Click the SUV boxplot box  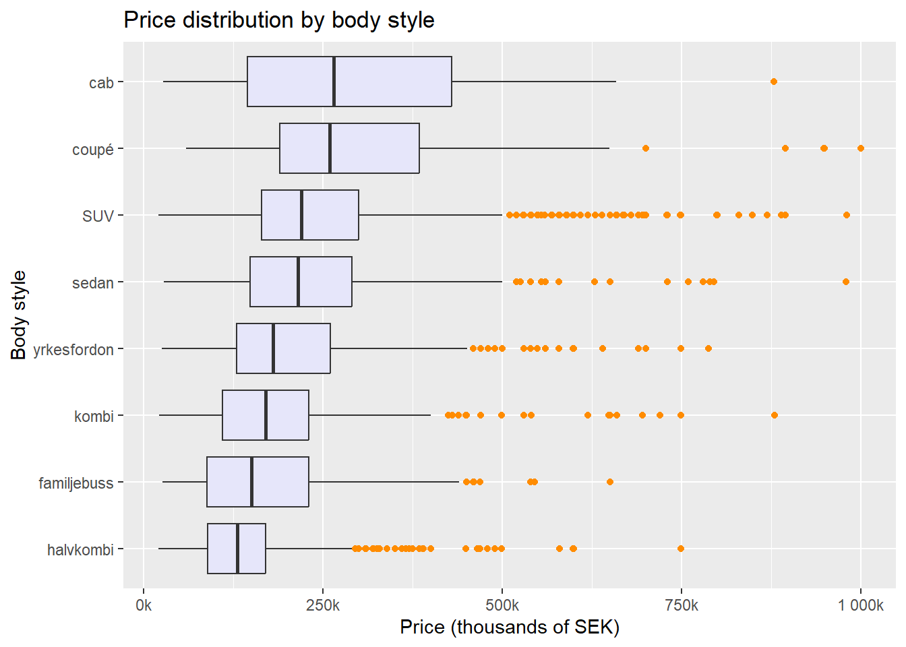coord(330,215)
